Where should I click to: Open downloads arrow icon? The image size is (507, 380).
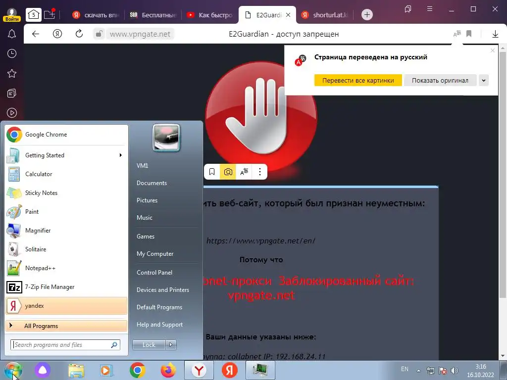click(x=495, y=34)
